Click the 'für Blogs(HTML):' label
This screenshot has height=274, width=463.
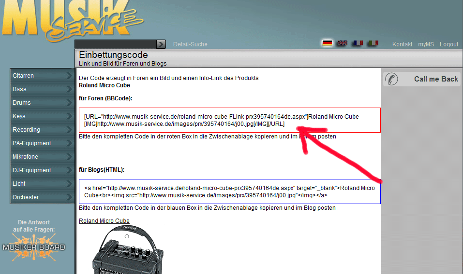102,170
